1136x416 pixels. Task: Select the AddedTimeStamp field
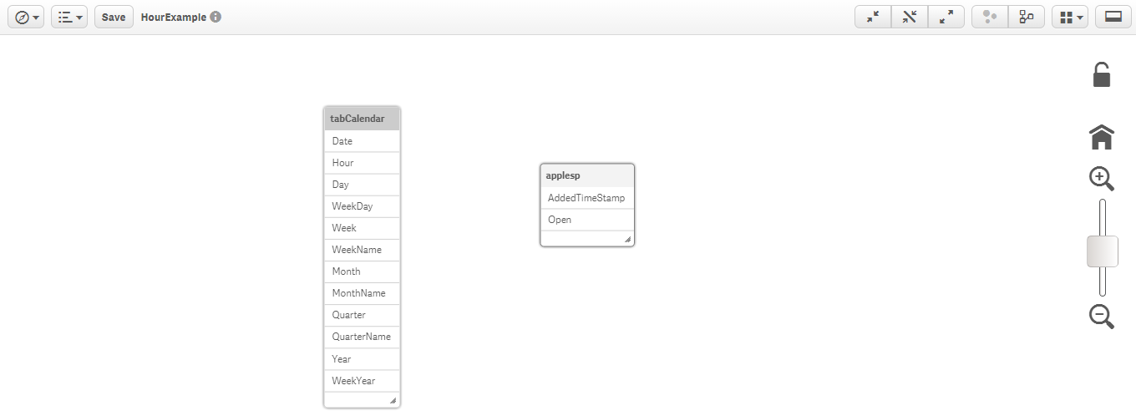(586, 198)
